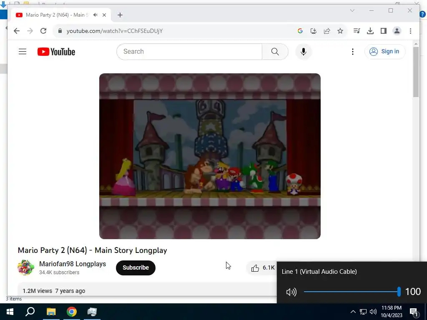
Task: Open Chrome three-dot menu
Action: 410,31
